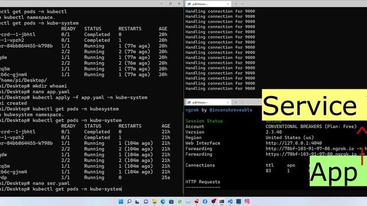The width and height of the screenshot is (367, 206).
Task: Open the tab dropdown in the port-forward terminal
Action: coord(243,4)
